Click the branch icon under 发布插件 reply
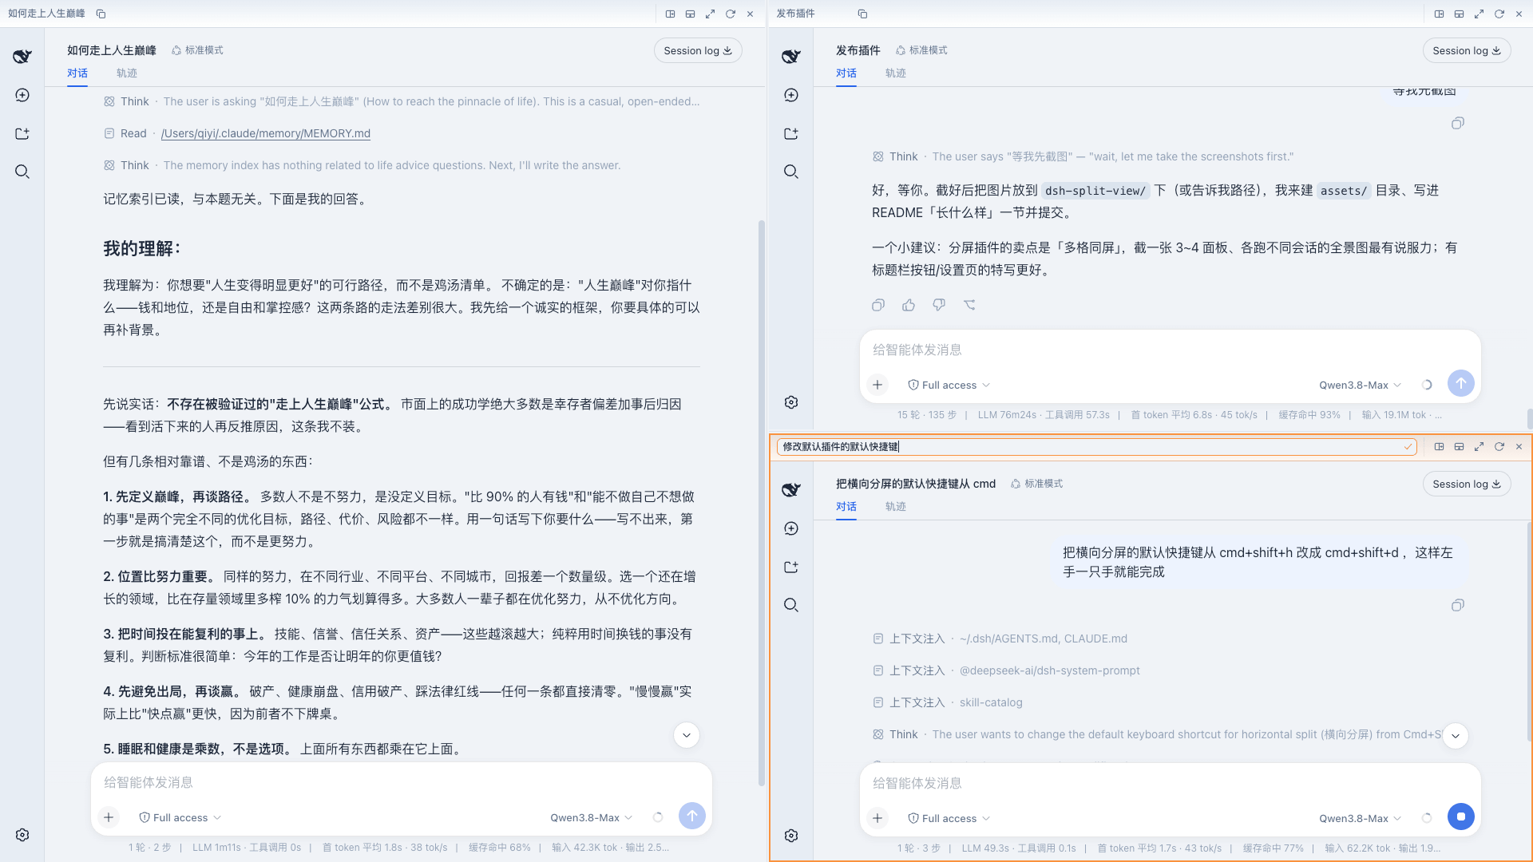 969,305
